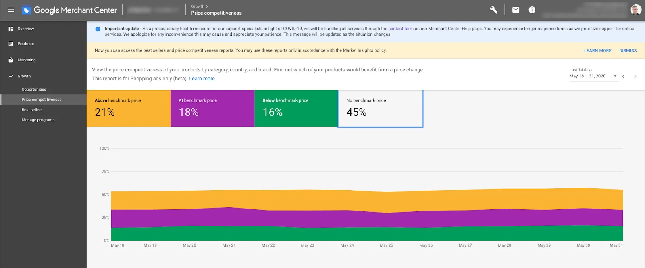645x268 pixels.
Task: Dismiss the market insights notice
Action: [628, 50]
